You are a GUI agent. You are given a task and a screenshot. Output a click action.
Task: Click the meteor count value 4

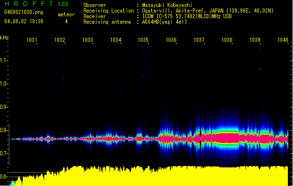[x=66, y=21]
